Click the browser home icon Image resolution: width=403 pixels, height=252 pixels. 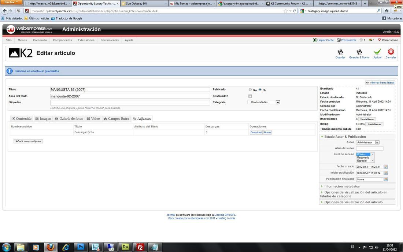tap(387, 11)
